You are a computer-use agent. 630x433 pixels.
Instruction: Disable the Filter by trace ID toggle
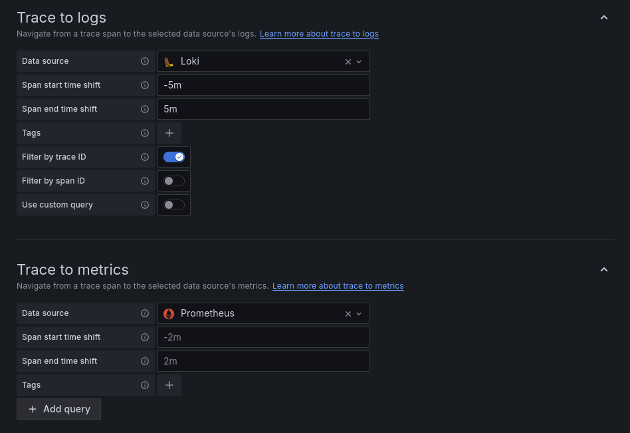(x=174, y=157)
